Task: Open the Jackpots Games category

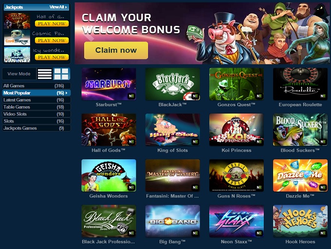Action: [37, 128]
